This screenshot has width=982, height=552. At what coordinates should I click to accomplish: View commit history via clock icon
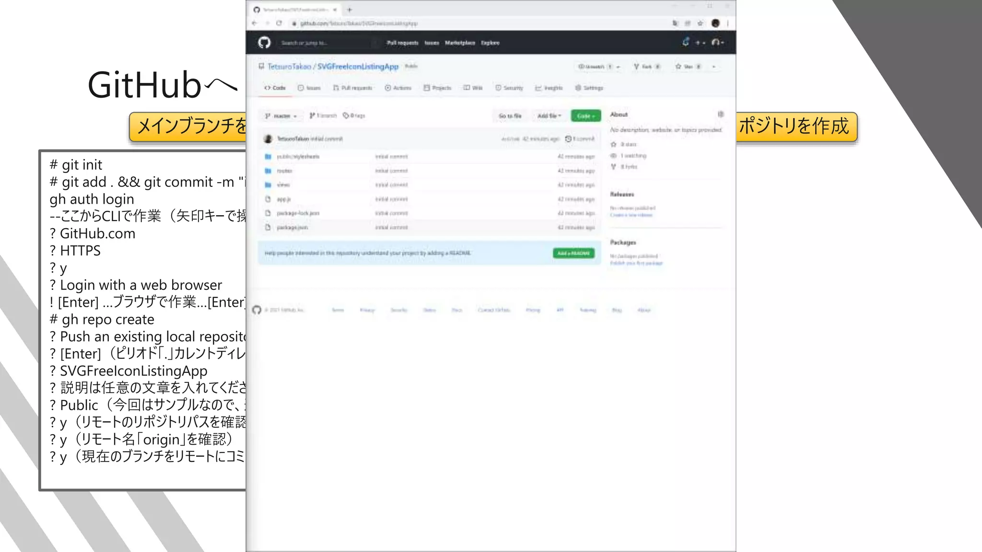click(568, 139)
